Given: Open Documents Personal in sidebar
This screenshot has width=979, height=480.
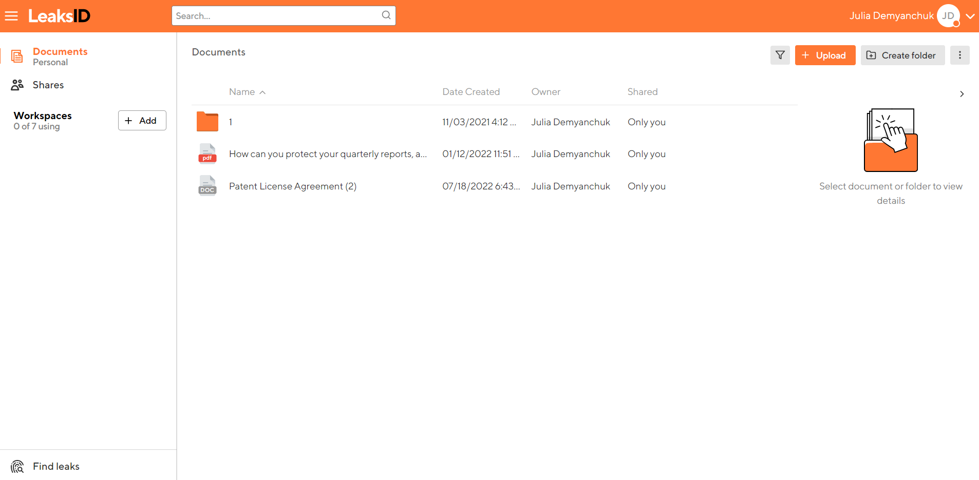Looking at the screenshot, I should tap(60, 56).
